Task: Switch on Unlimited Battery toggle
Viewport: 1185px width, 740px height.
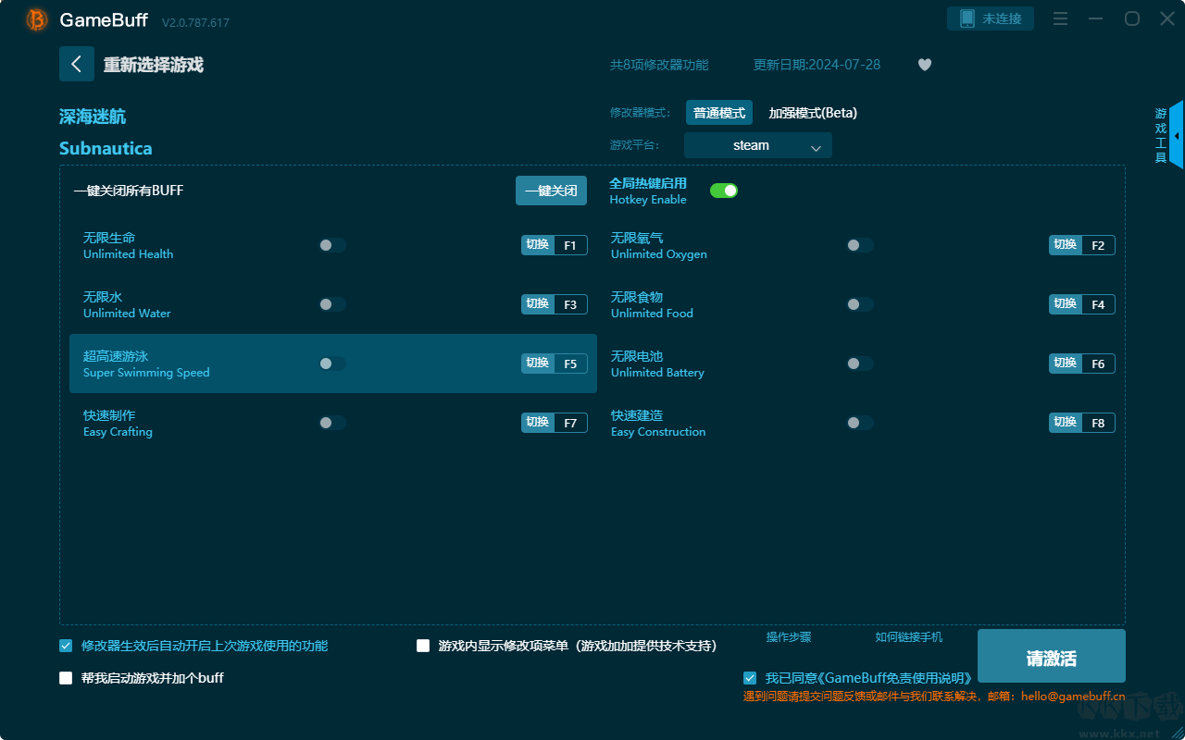Action: pos(860,364)
